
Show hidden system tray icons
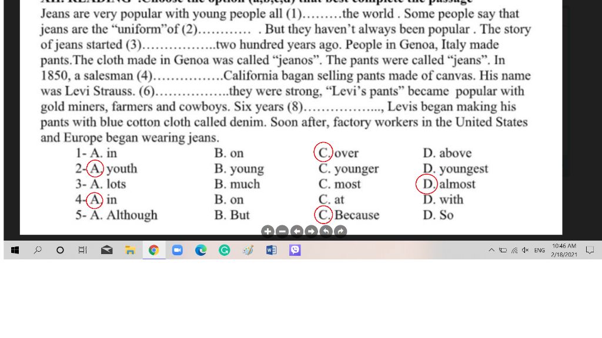tap(491, 250)
